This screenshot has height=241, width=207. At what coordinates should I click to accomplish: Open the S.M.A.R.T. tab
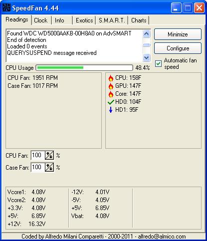coord(112,20)
